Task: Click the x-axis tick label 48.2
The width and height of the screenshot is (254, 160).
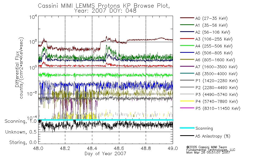Action: tap(65, 148)
